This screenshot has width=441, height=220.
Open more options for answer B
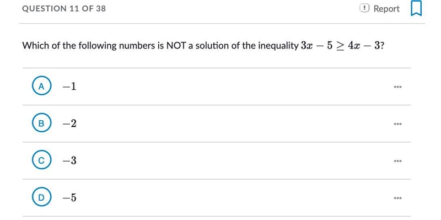(x=397, y=124)
